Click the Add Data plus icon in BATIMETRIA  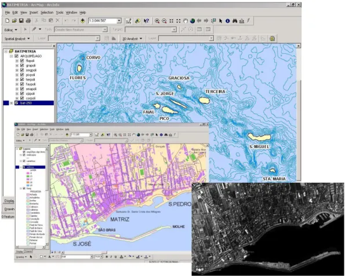pyautogui.click(x=82, y=21)
